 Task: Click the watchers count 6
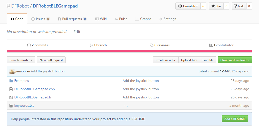203,6
